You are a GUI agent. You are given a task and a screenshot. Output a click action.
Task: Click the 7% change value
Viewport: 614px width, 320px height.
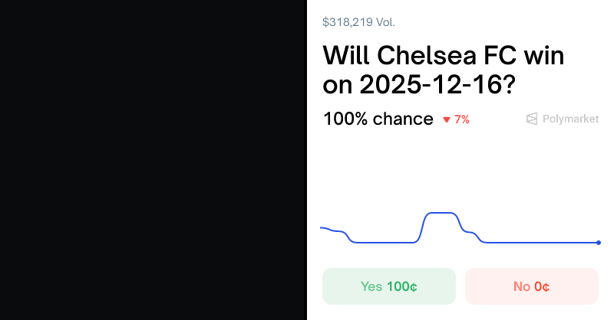coord(462,119)
